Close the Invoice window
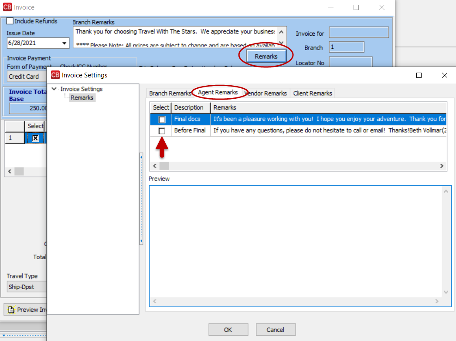456x341 pixels. [x=382, y=7]
